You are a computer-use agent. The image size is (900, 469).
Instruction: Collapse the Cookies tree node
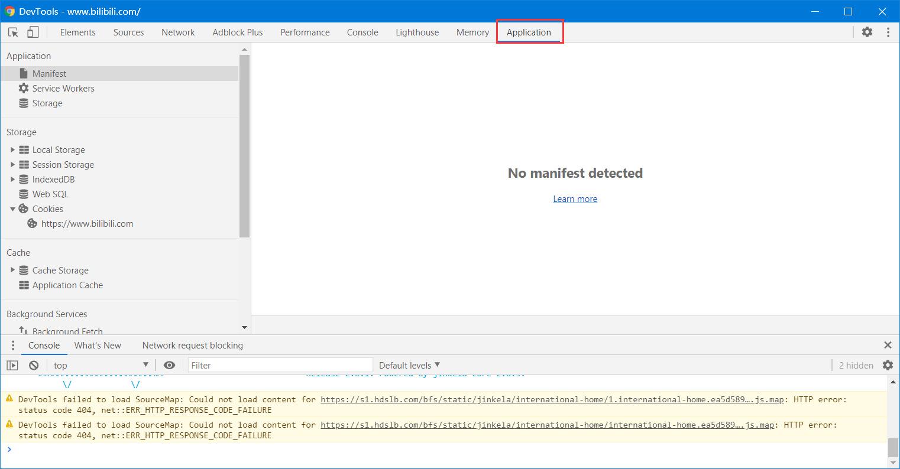point(12,209)
